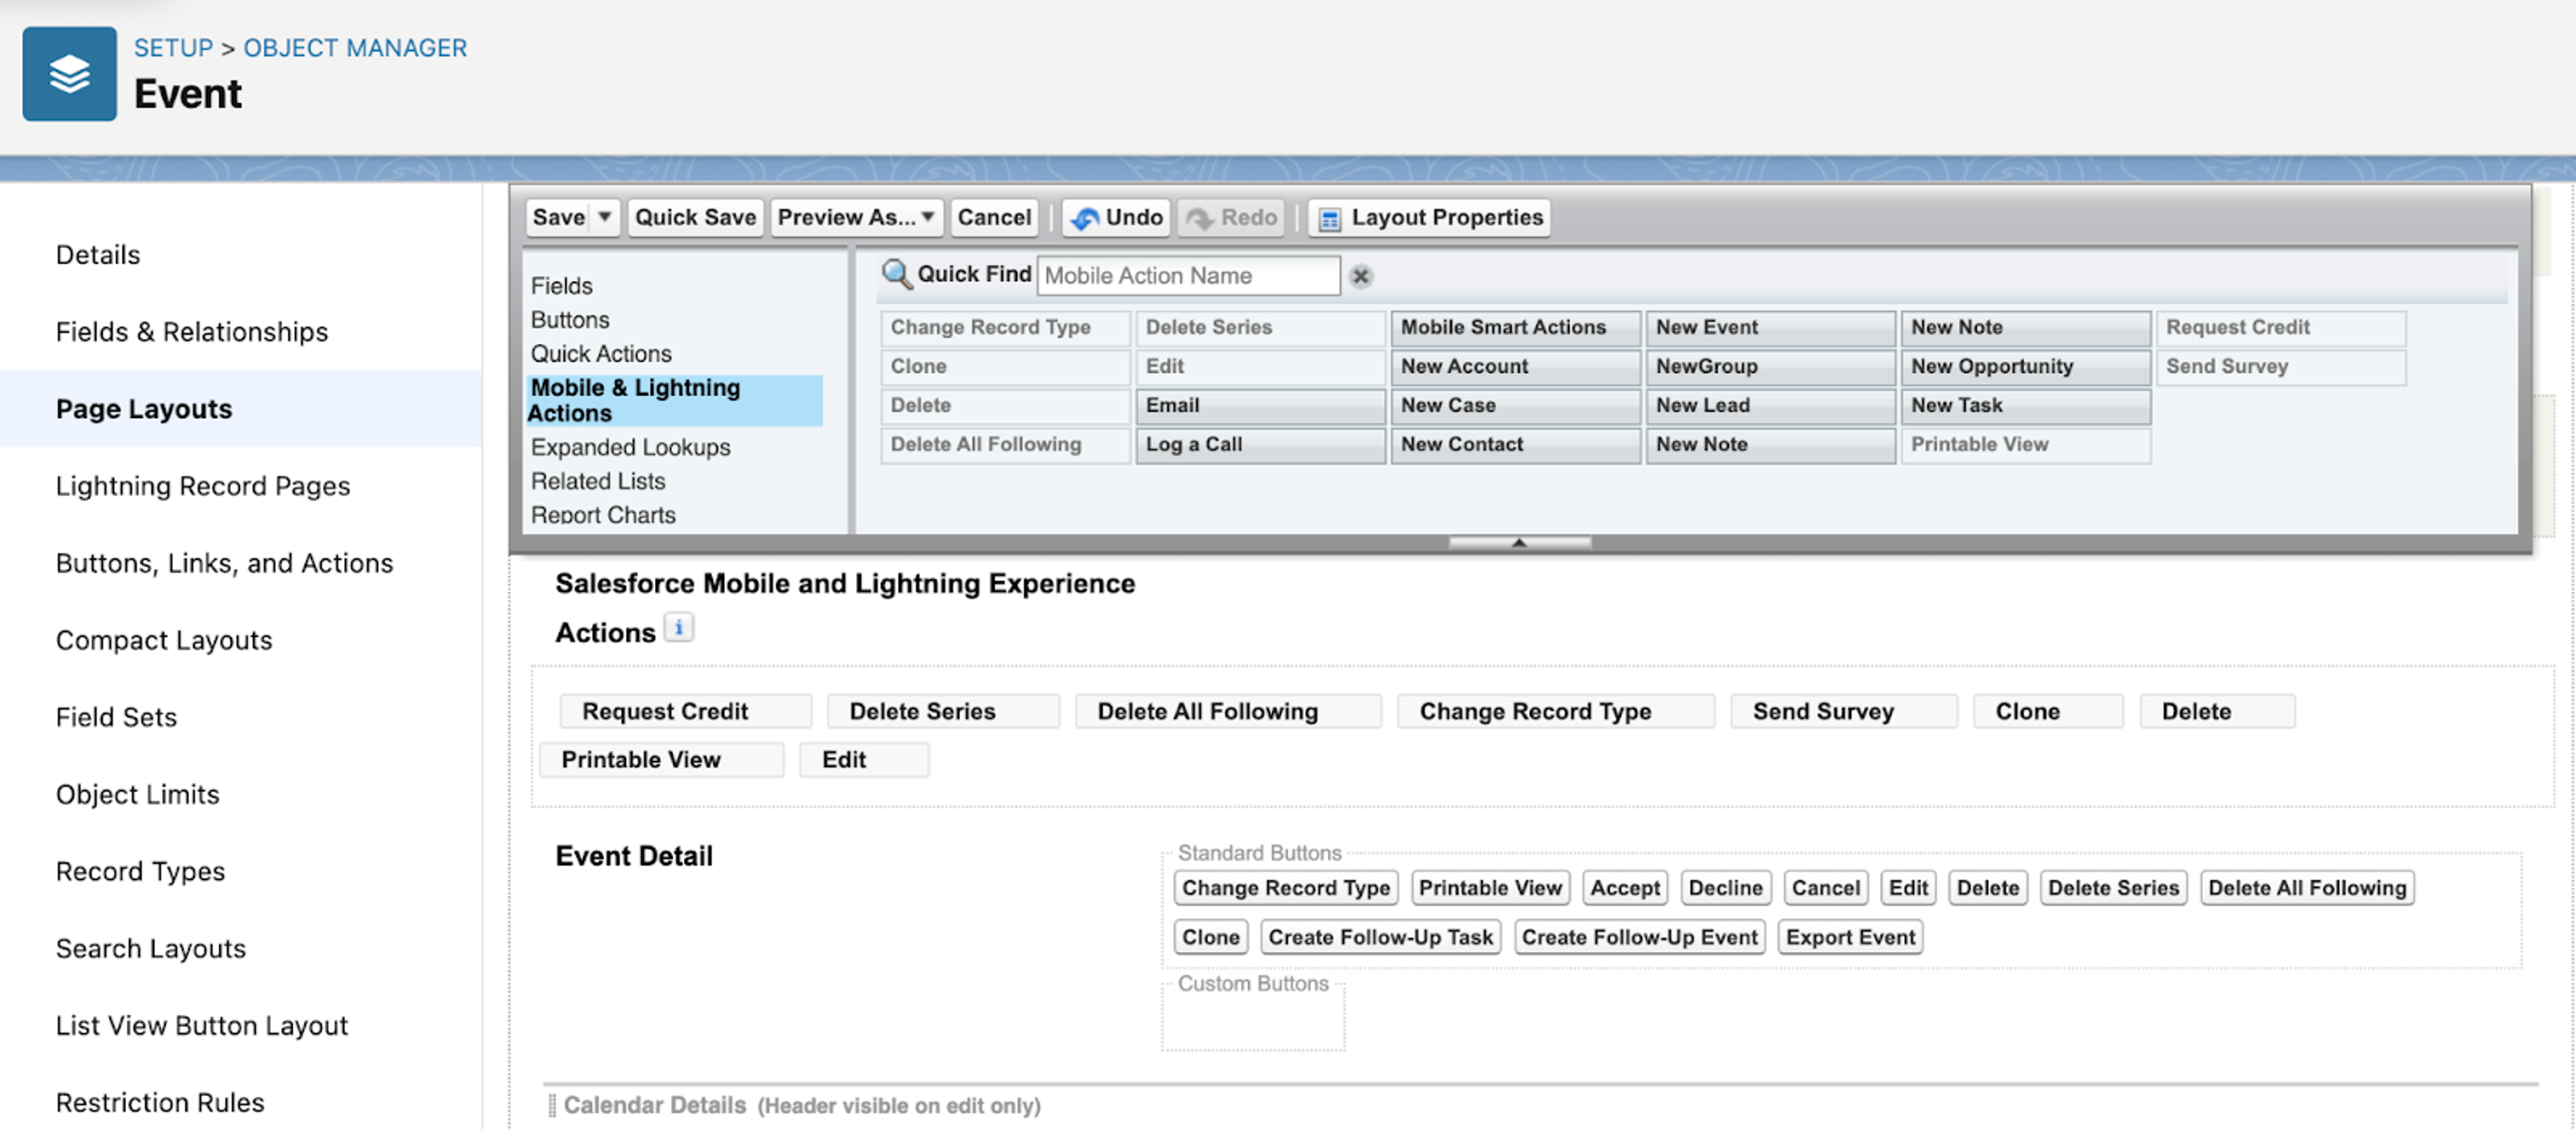
Task: Click the Object Manager layers icon
Action: point(69,74)
